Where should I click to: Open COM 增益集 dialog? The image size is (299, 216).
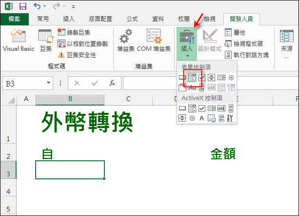coord(154,41)
